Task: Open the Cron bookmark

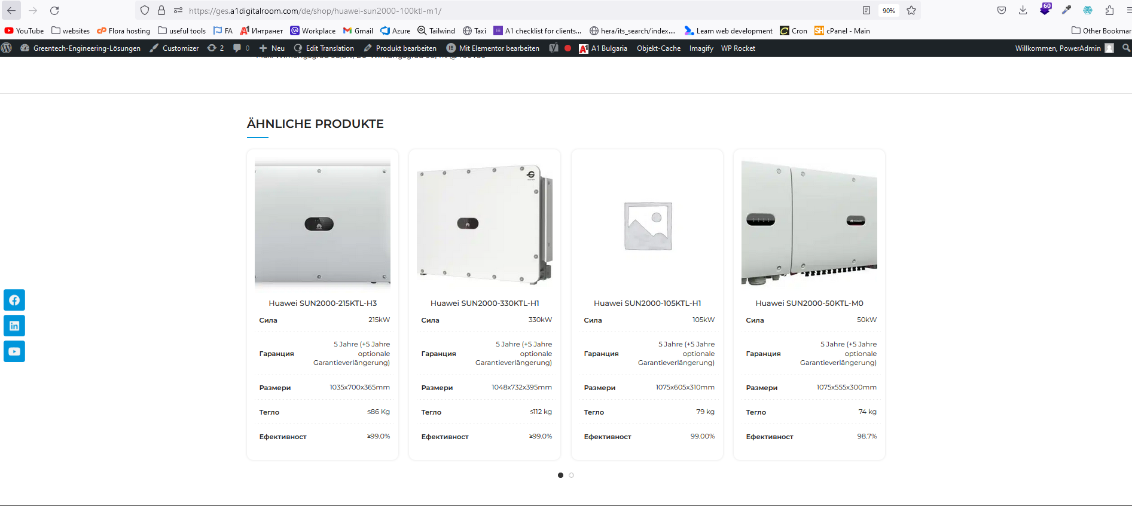Action: [794, 30]
